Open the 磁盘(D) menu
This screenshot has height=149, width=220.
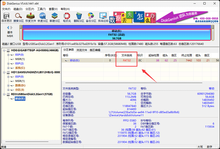[18, 9]
